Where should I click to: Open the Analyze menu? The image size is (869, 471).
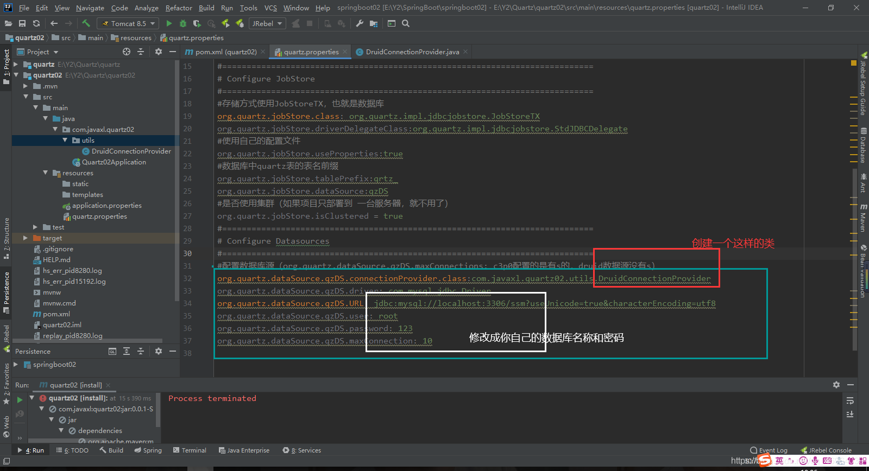click(x=146, y=8)
